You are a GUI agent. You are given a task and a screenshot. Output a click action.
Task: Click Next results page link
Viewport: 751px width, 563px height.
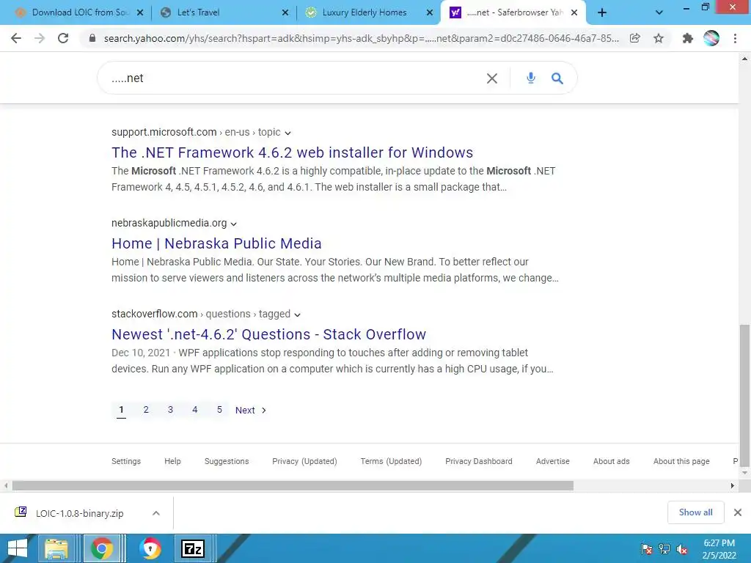click(x=251, y=411)
